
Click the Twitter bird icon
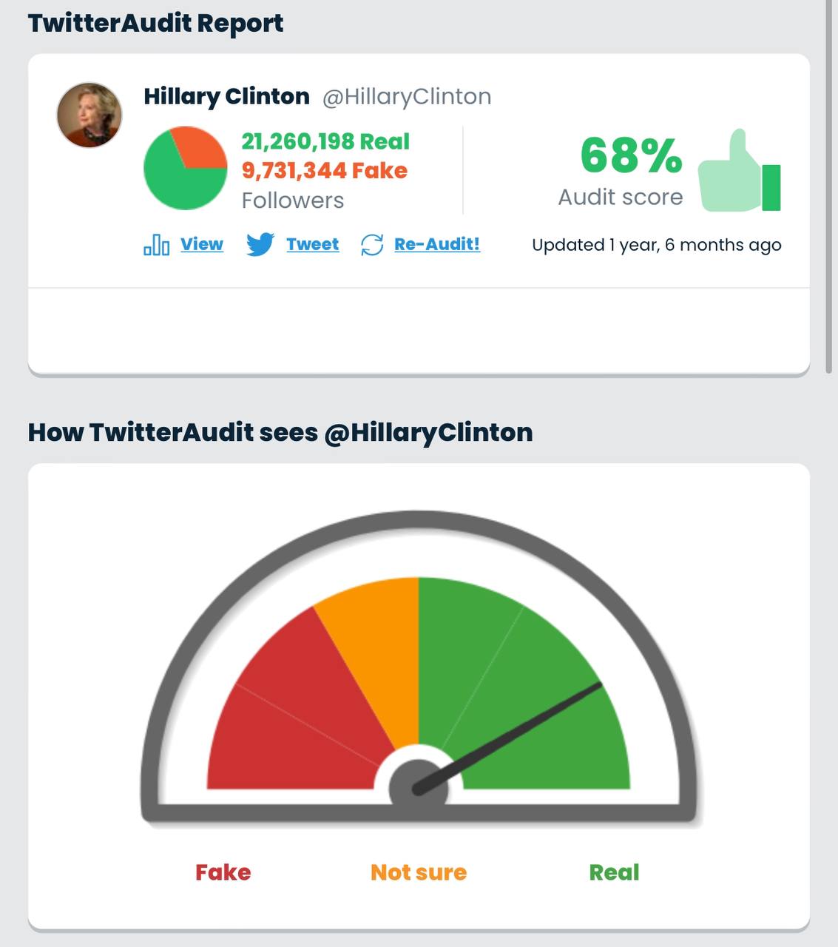pos(260,244)
